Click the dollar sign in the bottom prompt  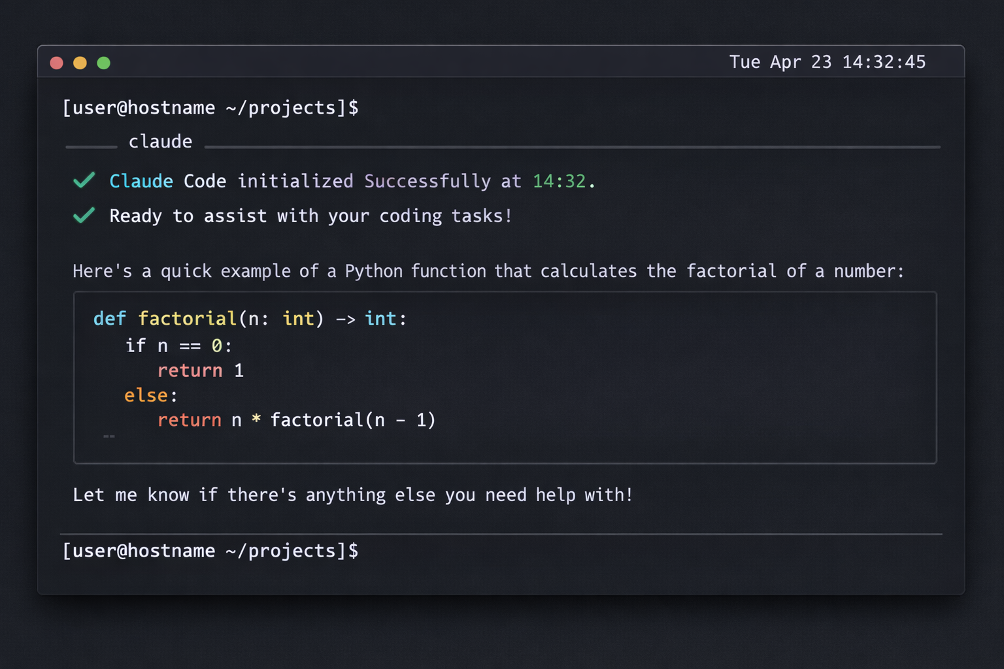point(354,551)
